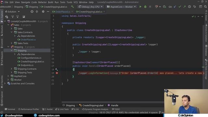Toggle breakpoint on line 19
The image size is (208, 117).
coord(57,73)
